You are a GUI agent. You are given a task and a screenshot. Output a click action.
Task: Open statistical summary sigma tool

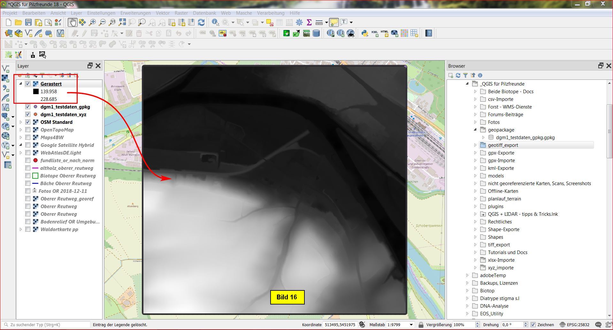(309, 22)
